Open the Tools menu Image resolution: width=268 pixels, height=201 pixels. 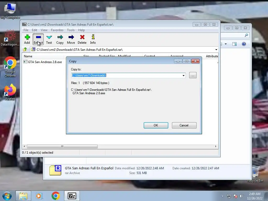tap(71, 30)
